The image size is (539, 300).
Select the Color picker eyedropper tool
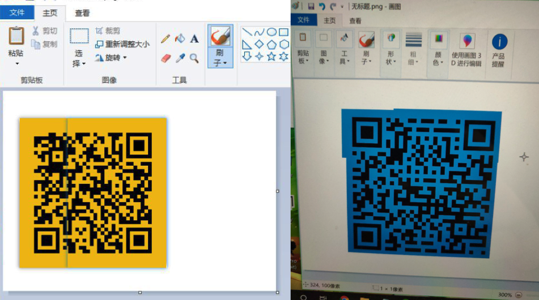coord(180,58)
